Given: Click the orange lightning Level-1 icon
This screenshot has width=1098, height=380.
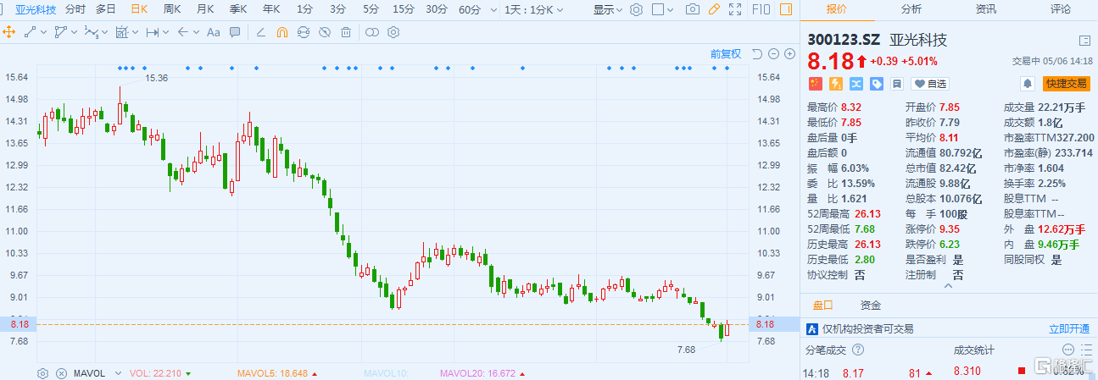Looking at the screenshot, I should pyautogui.click(x=835, y=84).
